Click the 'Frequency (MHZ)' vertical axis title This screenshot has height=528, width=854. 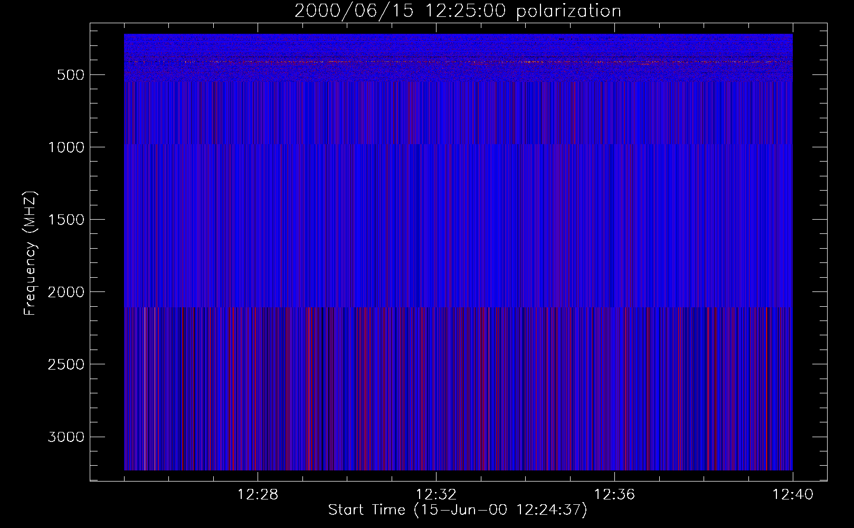pos(30,253)
